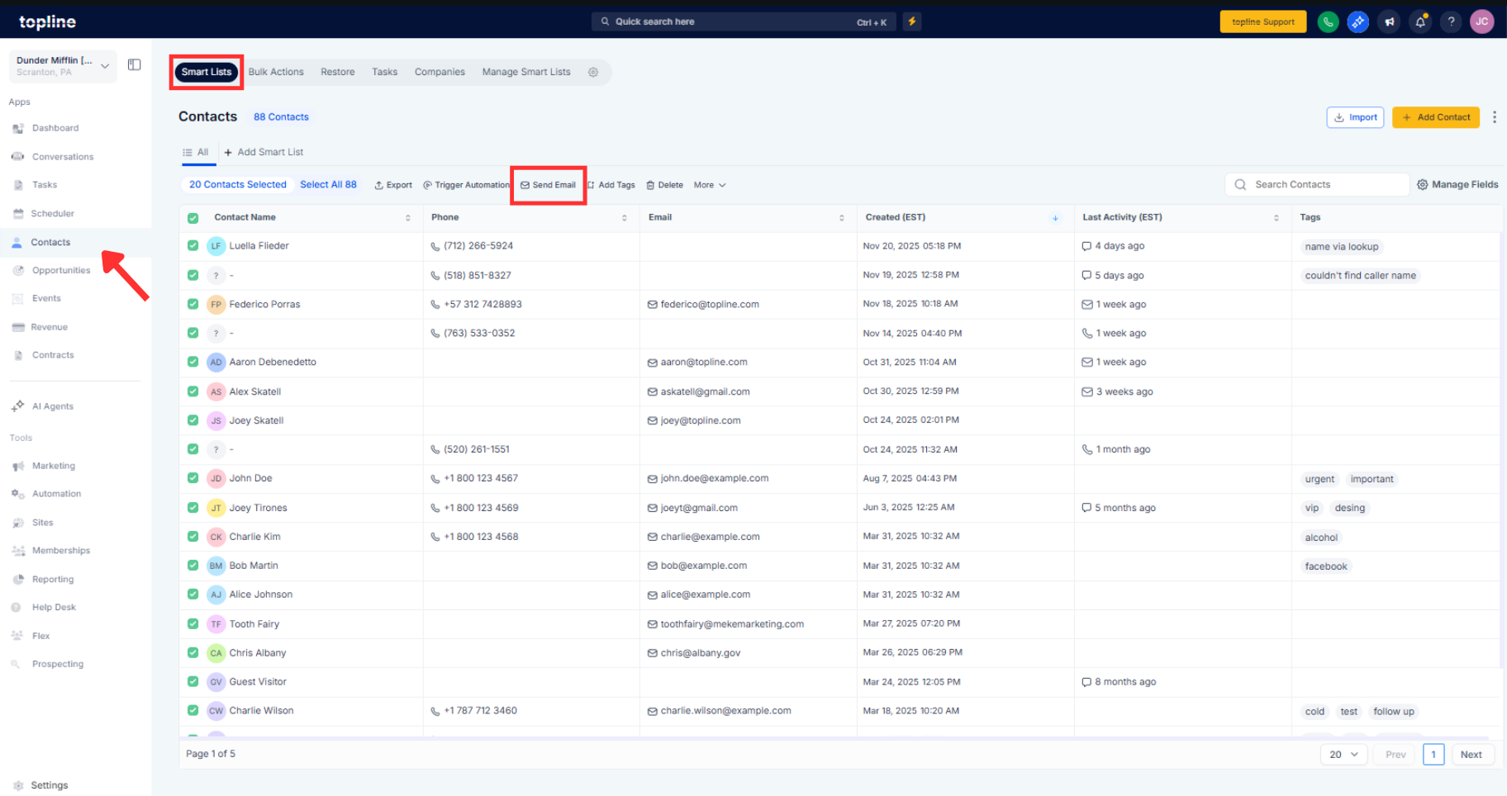The width and height of the screenshot is (1507, 796).
Task: Click the lightning bolt quick actions icon
Action: 912,21
